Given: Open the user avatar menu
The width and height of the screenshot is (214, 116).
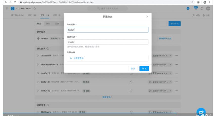Looking at the screenshot, I should tap(208, 8).
